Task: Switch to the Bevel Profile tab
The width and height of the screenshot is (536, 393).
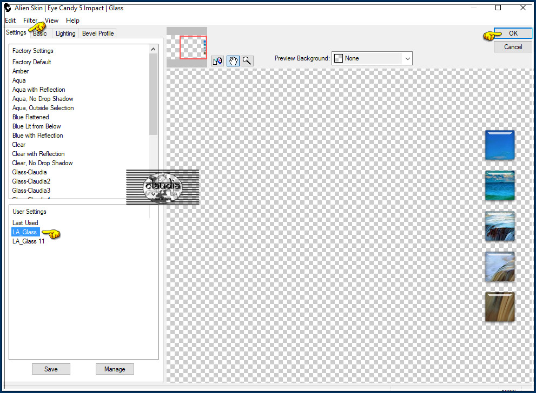Action: coord(98,33)
